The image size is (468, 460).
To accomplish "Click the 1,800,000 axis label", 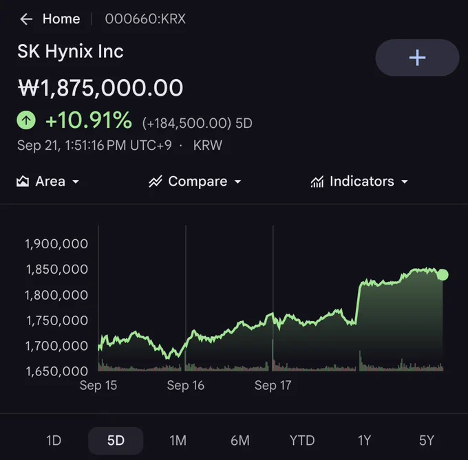I will click(56, 295).
